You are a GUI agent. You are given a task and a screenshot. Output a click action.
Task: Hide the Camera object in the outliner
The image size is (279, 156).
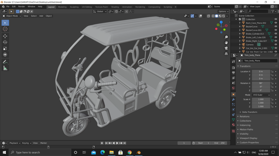click(276, 44)
